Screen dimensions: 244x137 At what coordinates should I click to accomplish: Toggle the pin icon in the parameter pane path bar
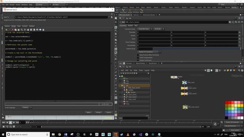(x=239, y=18)
